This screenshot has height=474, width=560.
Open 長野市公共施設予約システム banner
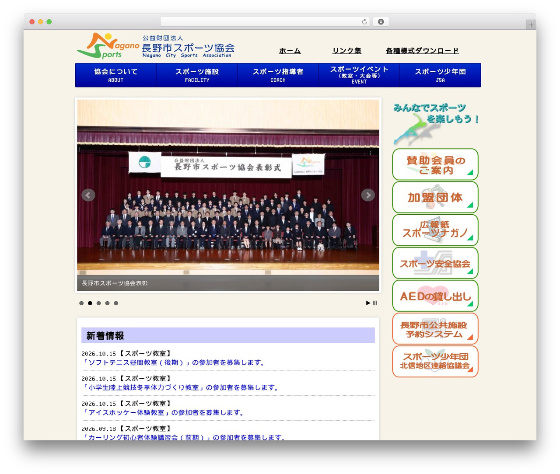click(x=435, y=328)
